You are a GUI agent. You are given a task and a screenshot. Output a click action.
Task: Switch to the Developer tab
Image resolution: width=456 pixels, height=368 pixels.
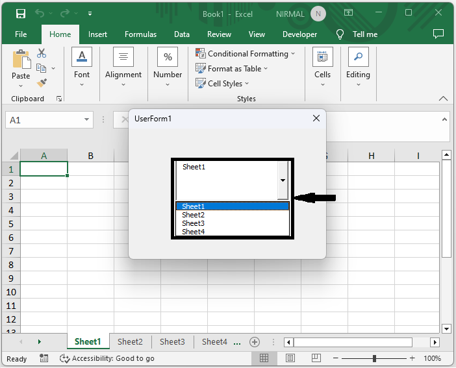point(299,34)
